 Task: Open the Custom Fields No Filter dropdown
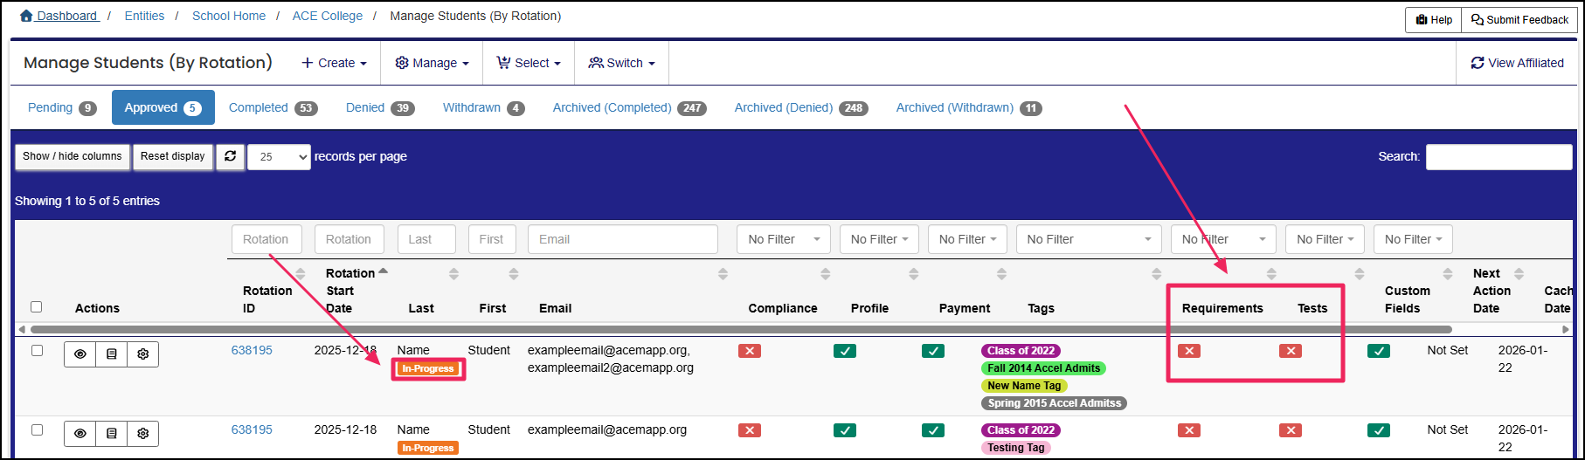coord(1413,239)
